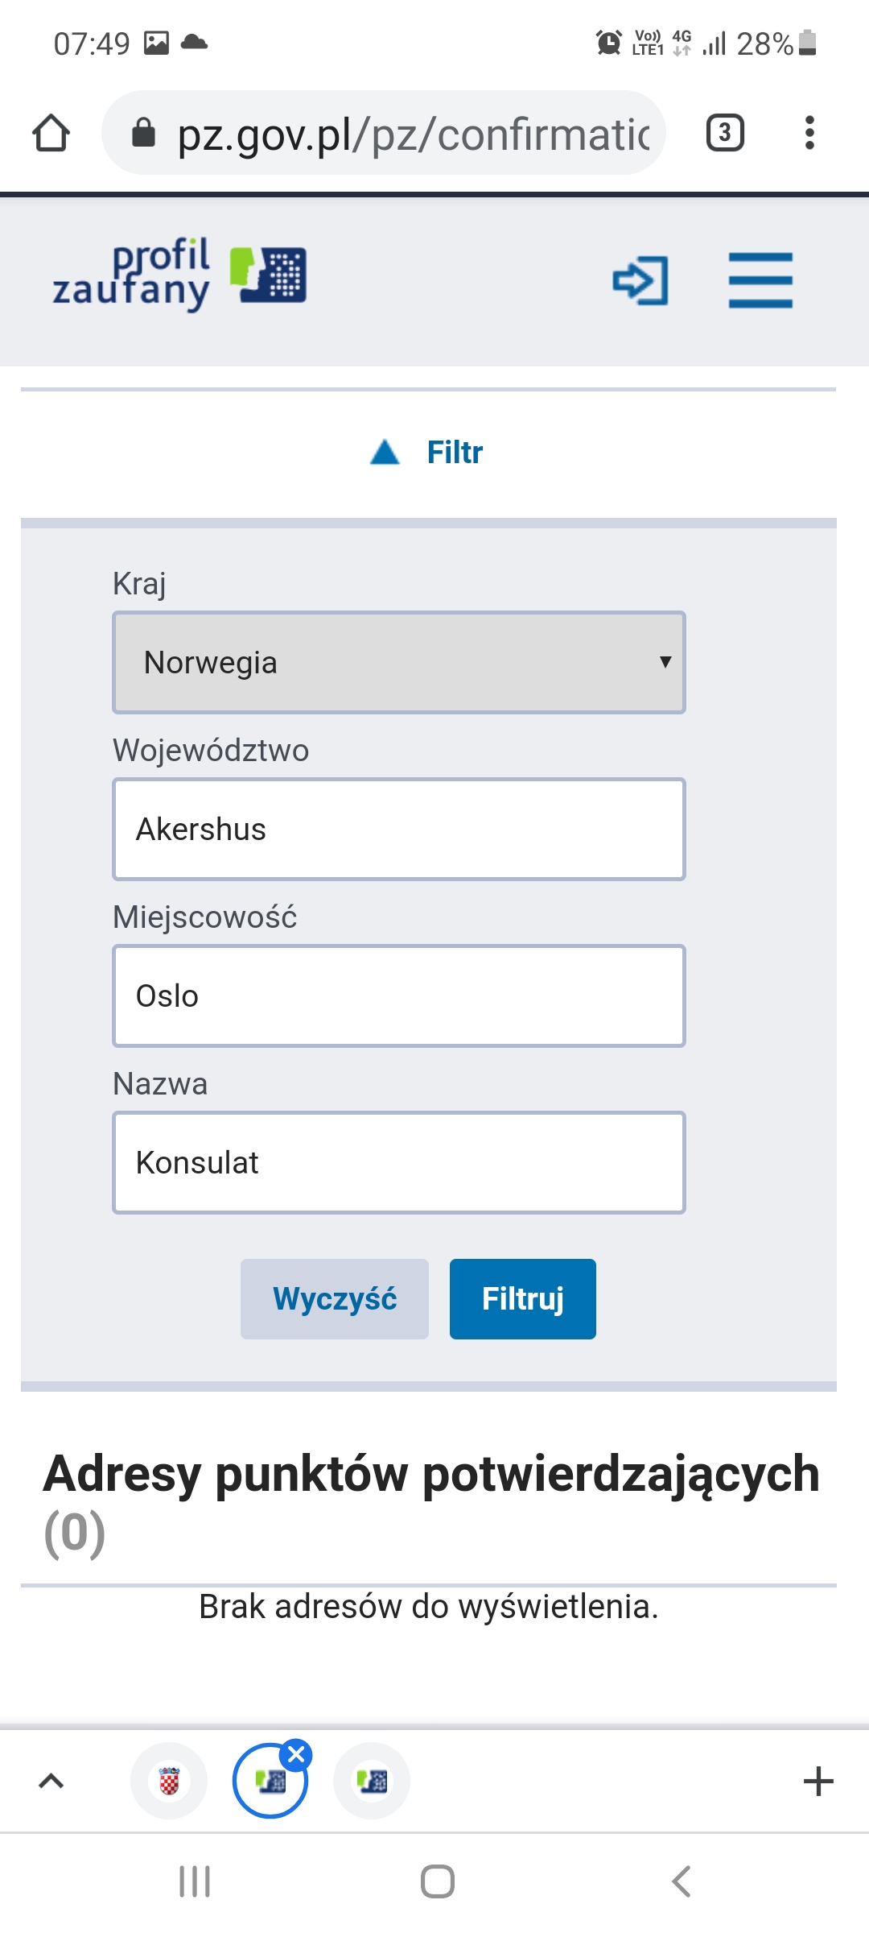Tap the home navigation button
The width and height of the screenshot is (869, 1933).
(434, 1882)
